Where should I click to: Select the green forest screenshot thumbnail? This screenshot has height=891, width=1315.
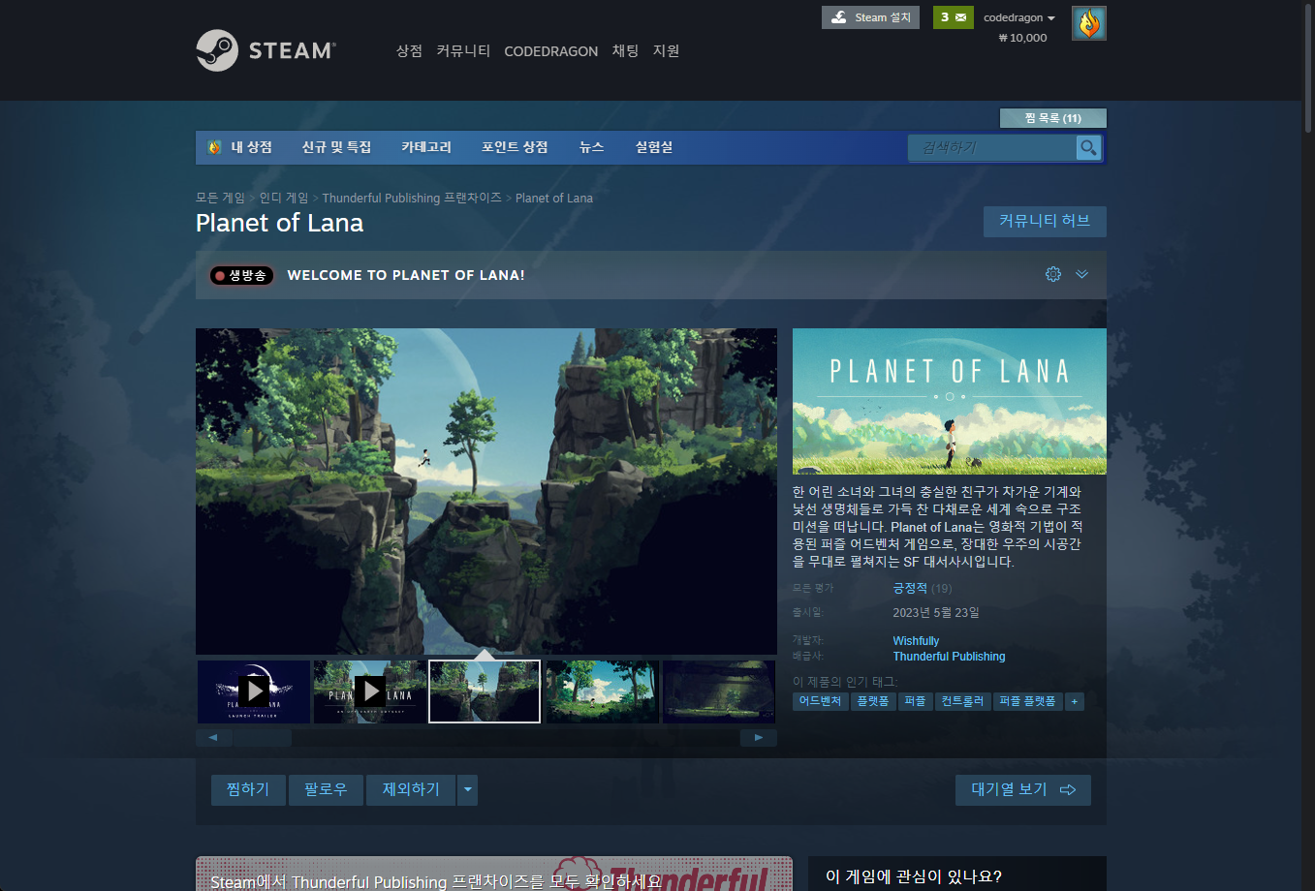tap(603, 691)
